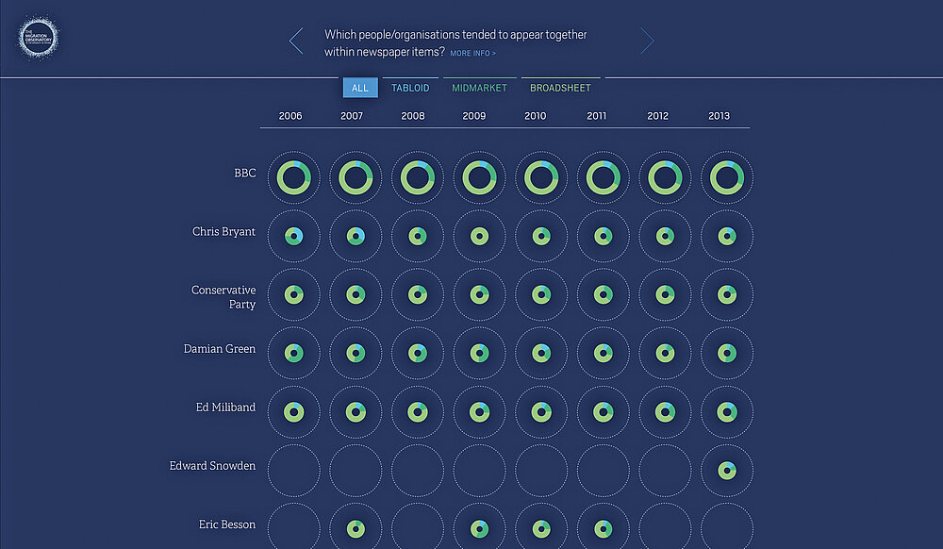Click the Migration Observatory logo

[x=39, y=39]
